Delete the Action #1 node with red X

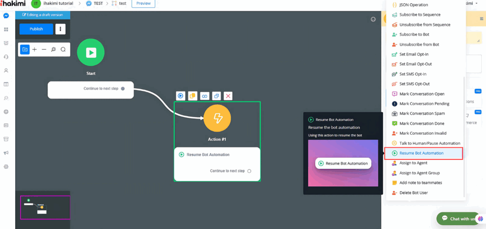coord(228,96)
